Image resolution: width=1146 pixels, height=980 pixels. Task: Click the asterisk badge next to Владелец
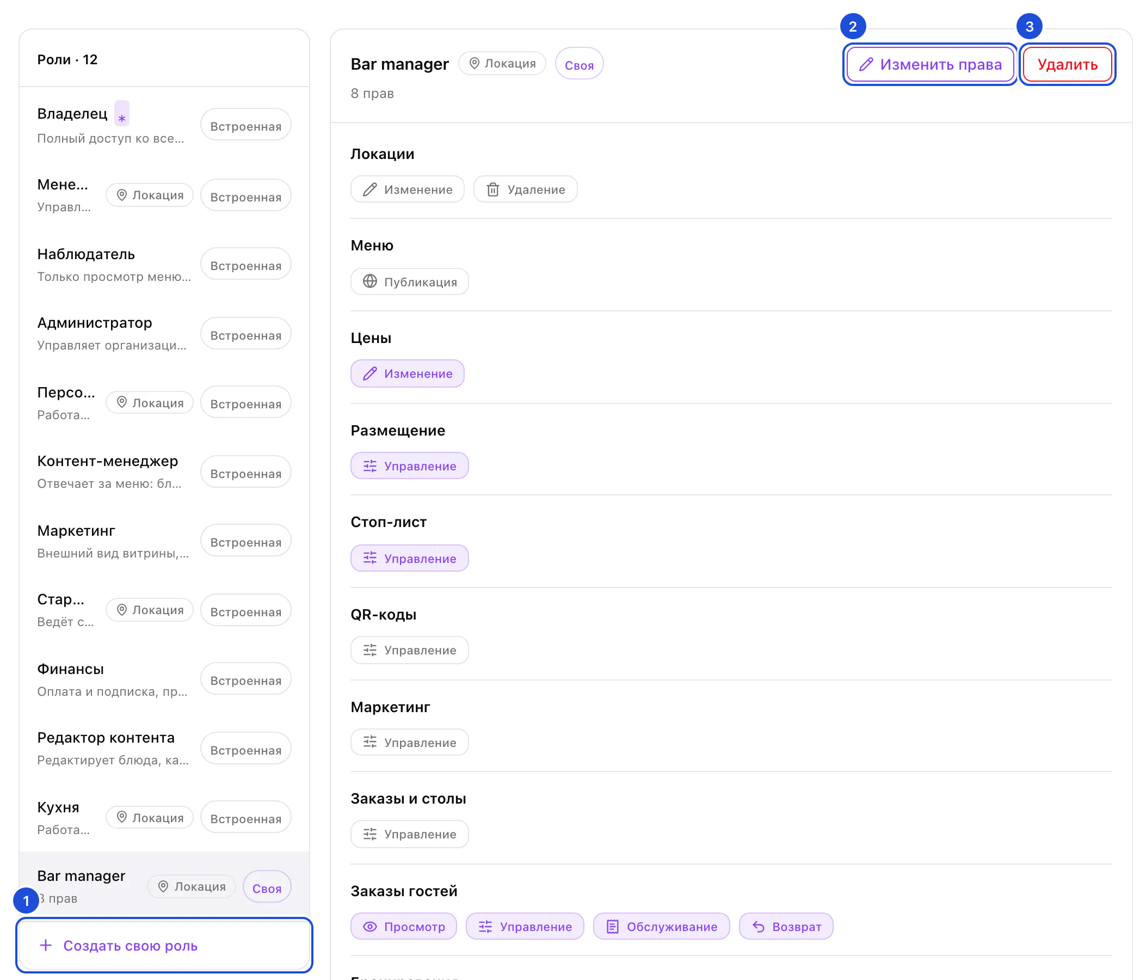(122, 113)
